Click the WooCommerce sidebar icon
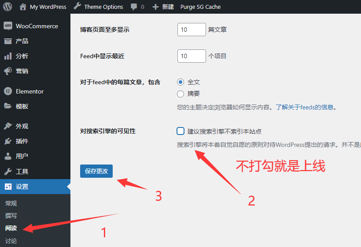Image resolution: width=361 pixels, height=247 pixels. tap(8, 26)
